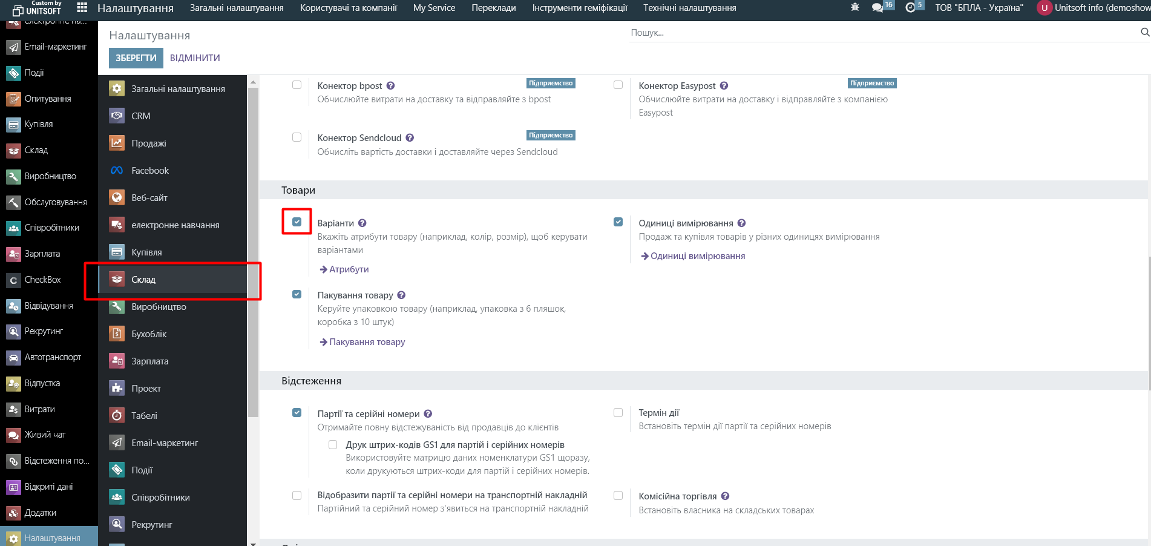Screen dimensions: 1151x546
Task: Click the Facebook icon in settings list
Action: [117, 171]
